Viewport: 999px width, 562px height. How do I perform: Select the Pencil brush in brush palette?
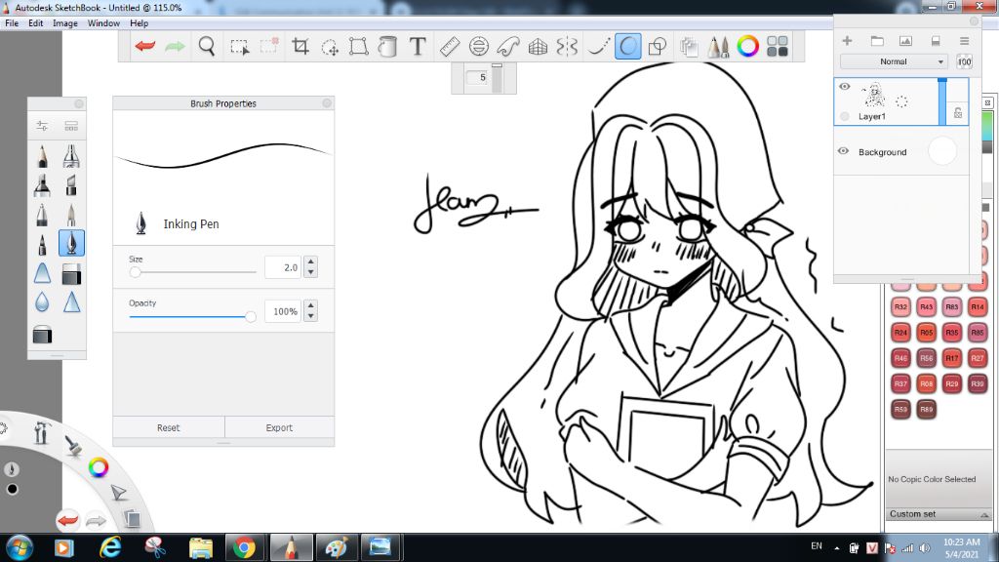pyautogui.click(x=42, y=156)
